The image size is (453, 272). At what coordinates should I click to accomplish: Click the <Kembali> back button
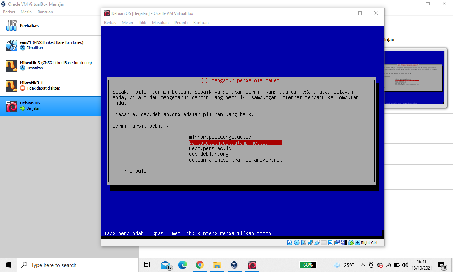coord(137,171)
